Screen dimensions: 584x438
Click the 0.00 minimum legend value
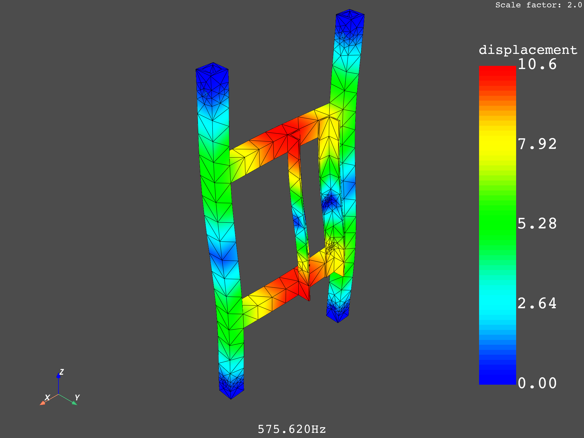[x=537, y=383]
